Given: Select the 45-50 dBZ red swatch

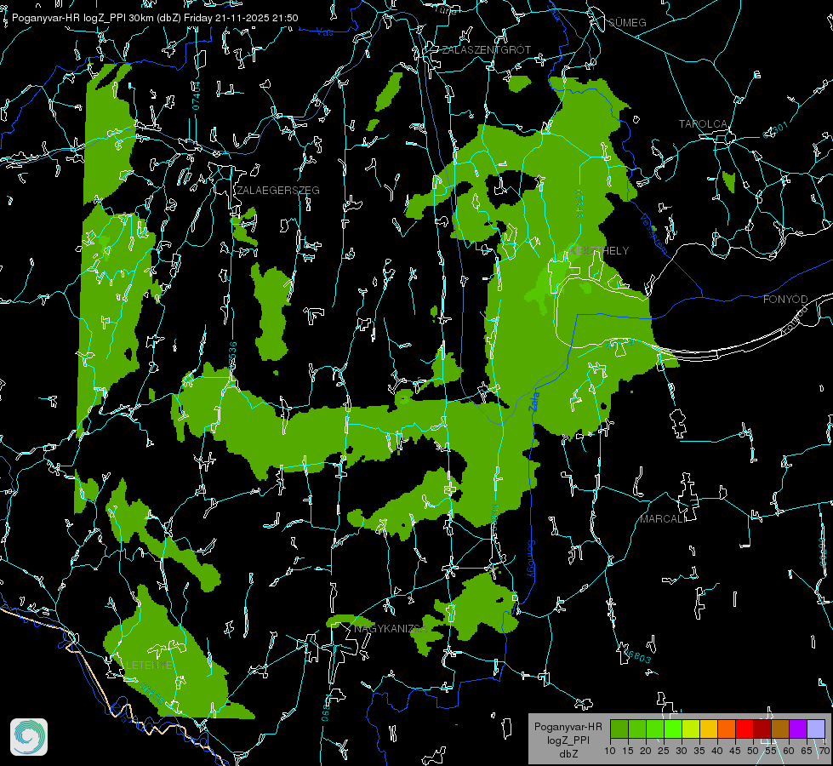Looking at the screenshot, I should [745, 729].
